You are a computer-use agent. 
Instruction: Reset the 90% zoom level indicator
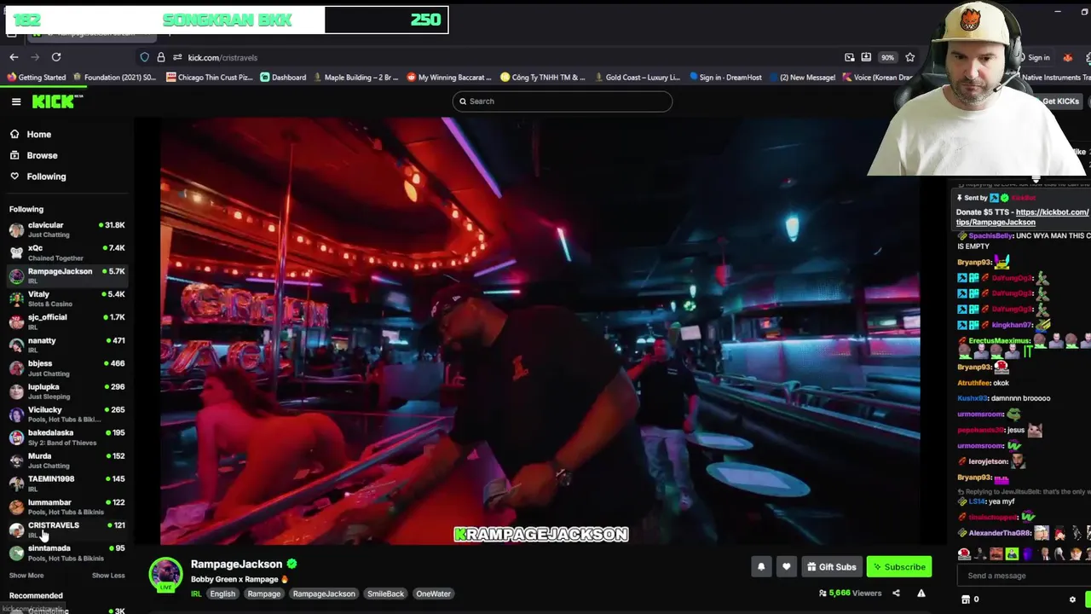[887, 57]
